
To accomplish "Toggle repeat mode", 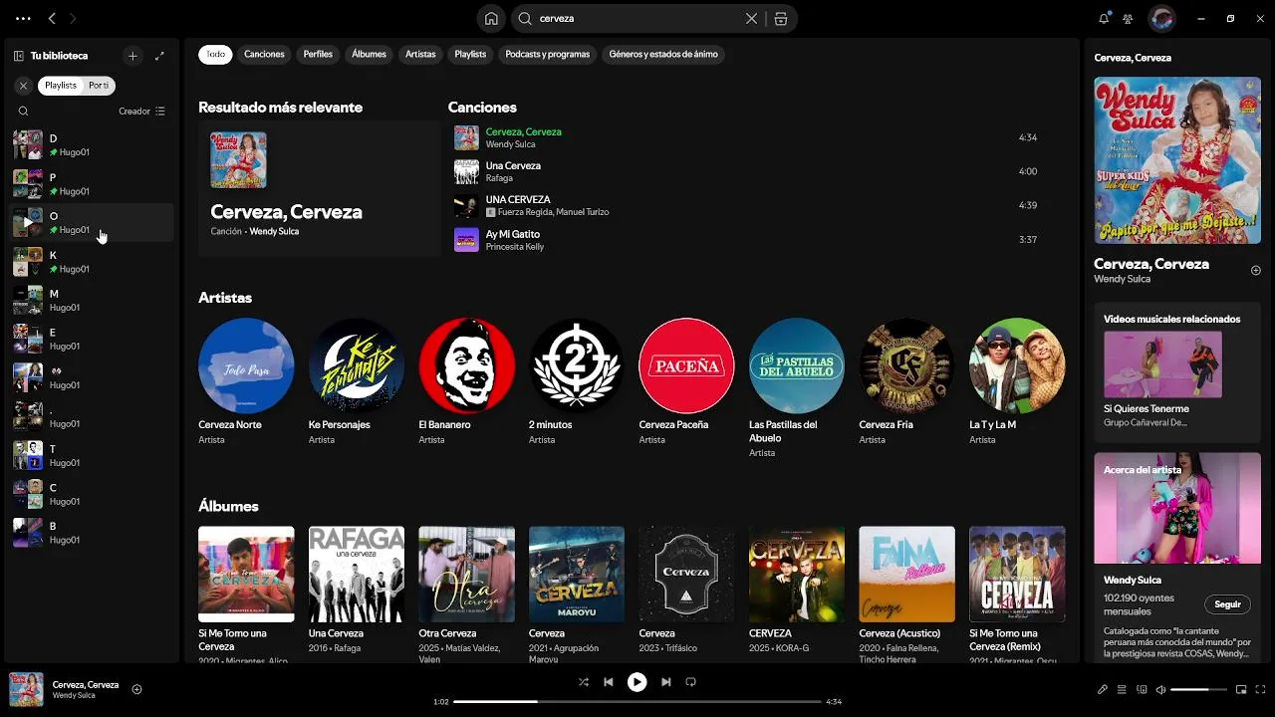I will [x=690, y=682].
